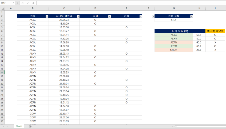Click inside the formula bar input
This screenshot has width=226, height=129.
pos(131,3)
